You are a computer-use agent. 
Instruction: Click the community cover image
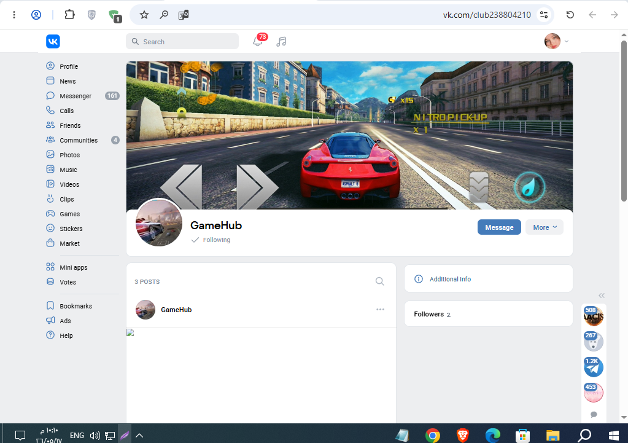click(x=349, y=135)
